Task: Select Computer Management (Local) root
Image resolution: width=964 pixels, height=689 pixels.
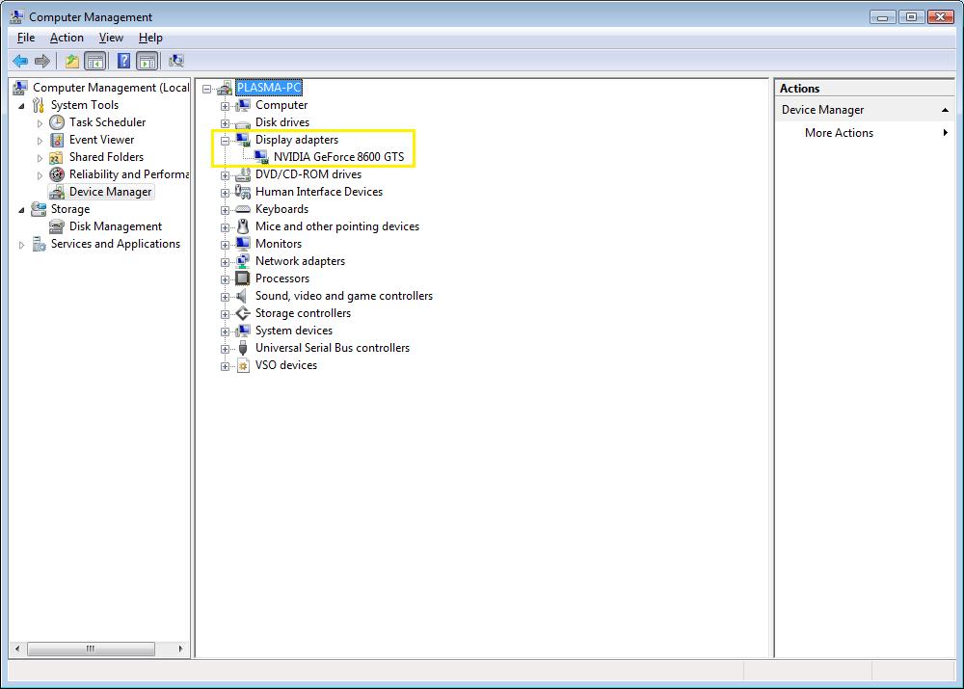Action: point(111,88)
